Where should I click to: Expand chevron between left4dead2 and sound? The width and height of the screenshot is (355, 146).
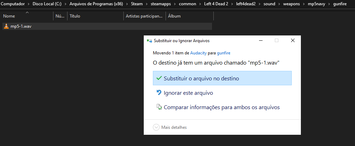pyautogui.click(x=260, y=4)
